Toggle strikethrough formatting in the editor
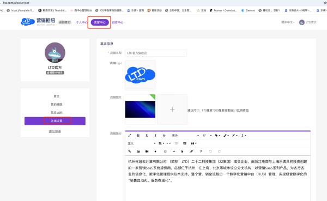Image resolution: width=327 pixels, height=201 pixels. (164, 135)
